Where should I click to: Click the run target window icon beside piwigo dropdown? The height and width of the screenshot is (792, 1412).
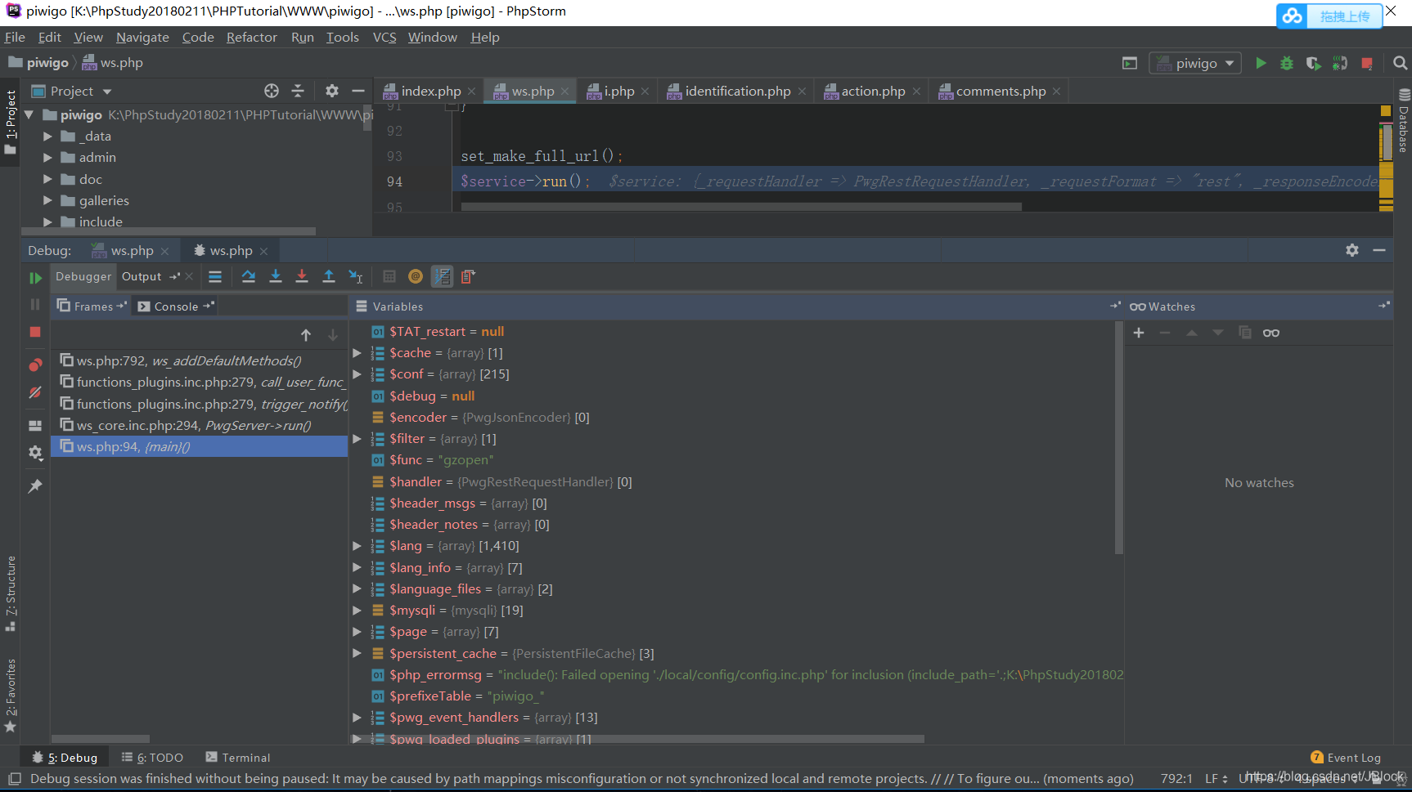point(1130,63)
